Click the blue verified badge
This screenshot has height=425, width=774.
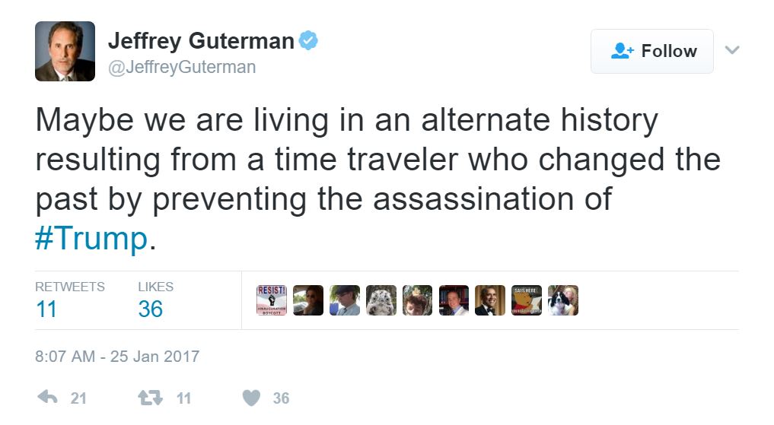tap(307, 40)
